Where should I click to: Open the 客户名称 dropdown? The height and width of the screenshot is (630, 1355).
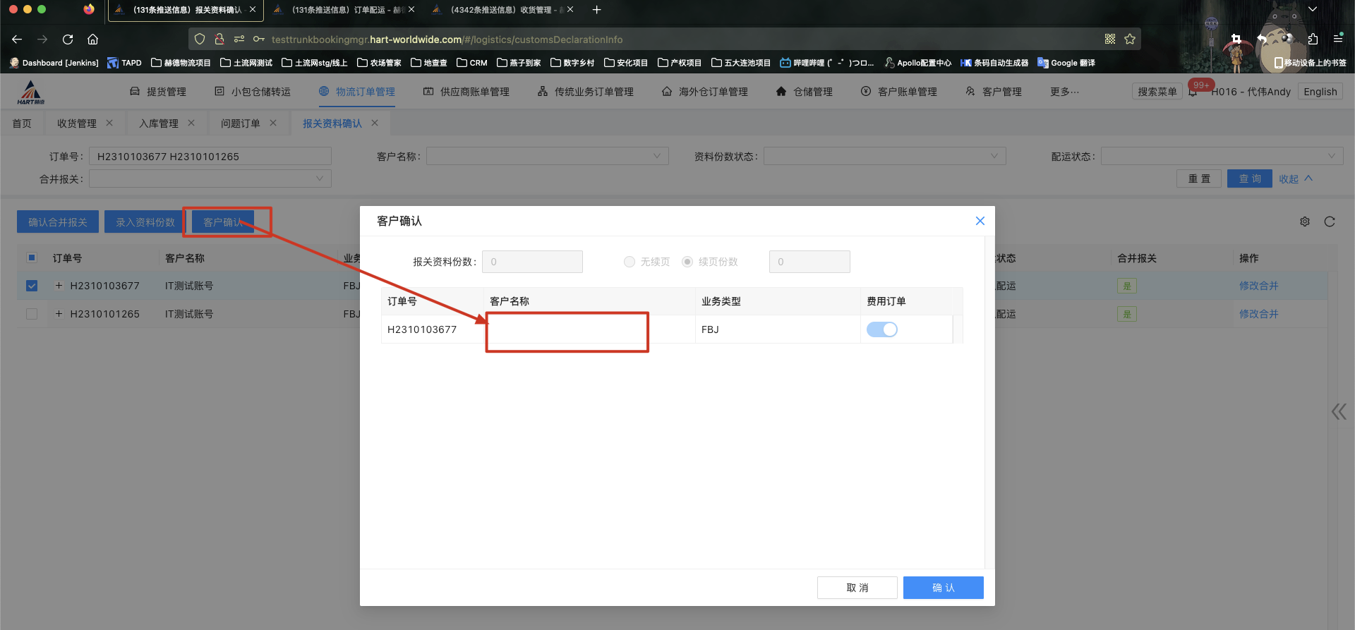pyautogui.click(x=547, y=157)
